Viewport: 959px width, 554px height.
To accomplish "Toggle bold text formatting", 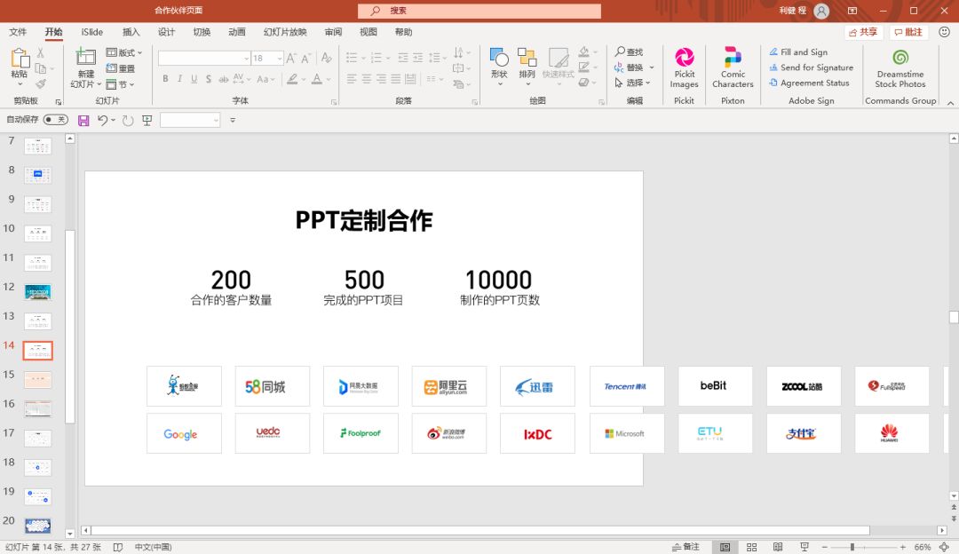I will tap(165, 79).
